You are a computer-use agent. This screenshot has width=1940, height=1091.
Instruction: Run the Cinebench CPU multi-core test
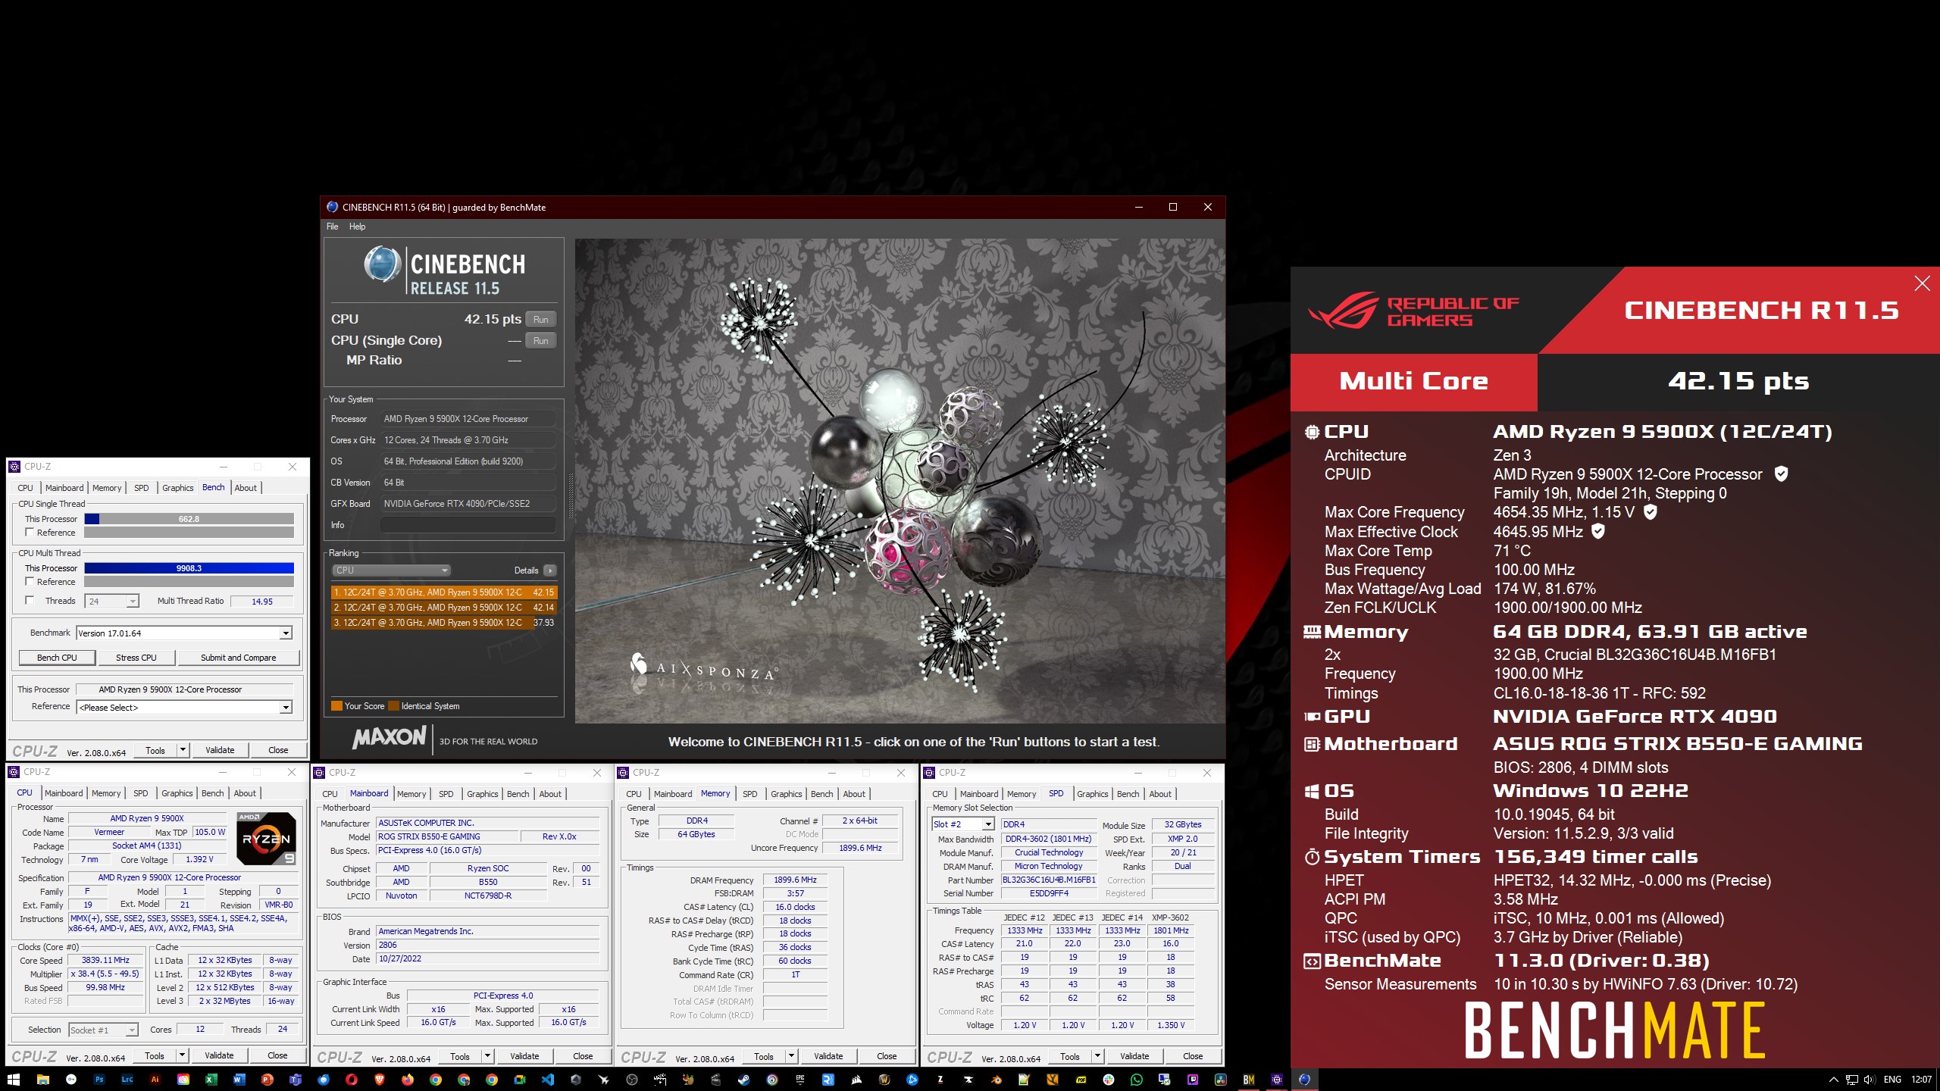[540, 320]
